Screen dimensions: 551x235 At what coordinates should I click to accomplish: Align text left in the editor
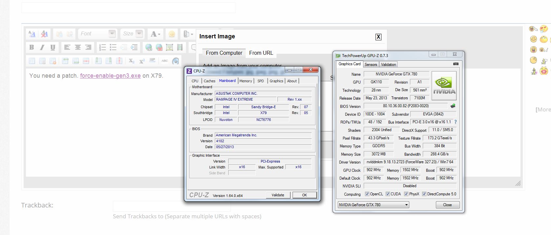click(67, 47)
